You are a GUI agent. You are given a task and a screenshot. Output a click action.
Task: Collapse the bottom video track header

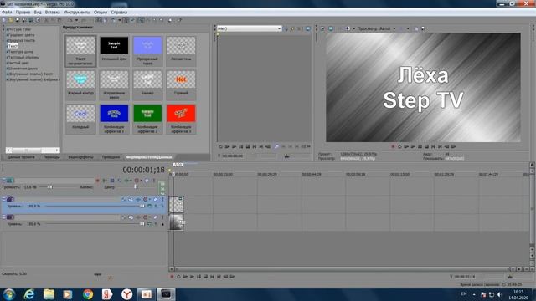[3, 217]
